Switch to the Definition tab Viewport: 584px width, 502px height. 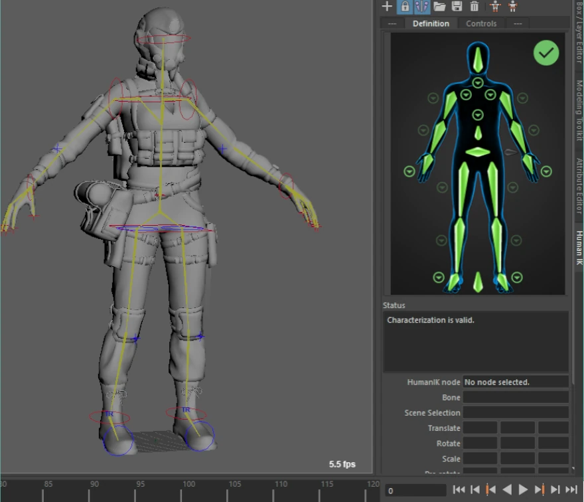click(431, 23)
